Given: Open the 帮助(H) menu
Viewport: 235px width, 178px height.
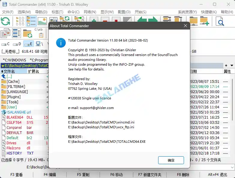Looking at the screenshot, I should tap(227, 12).
